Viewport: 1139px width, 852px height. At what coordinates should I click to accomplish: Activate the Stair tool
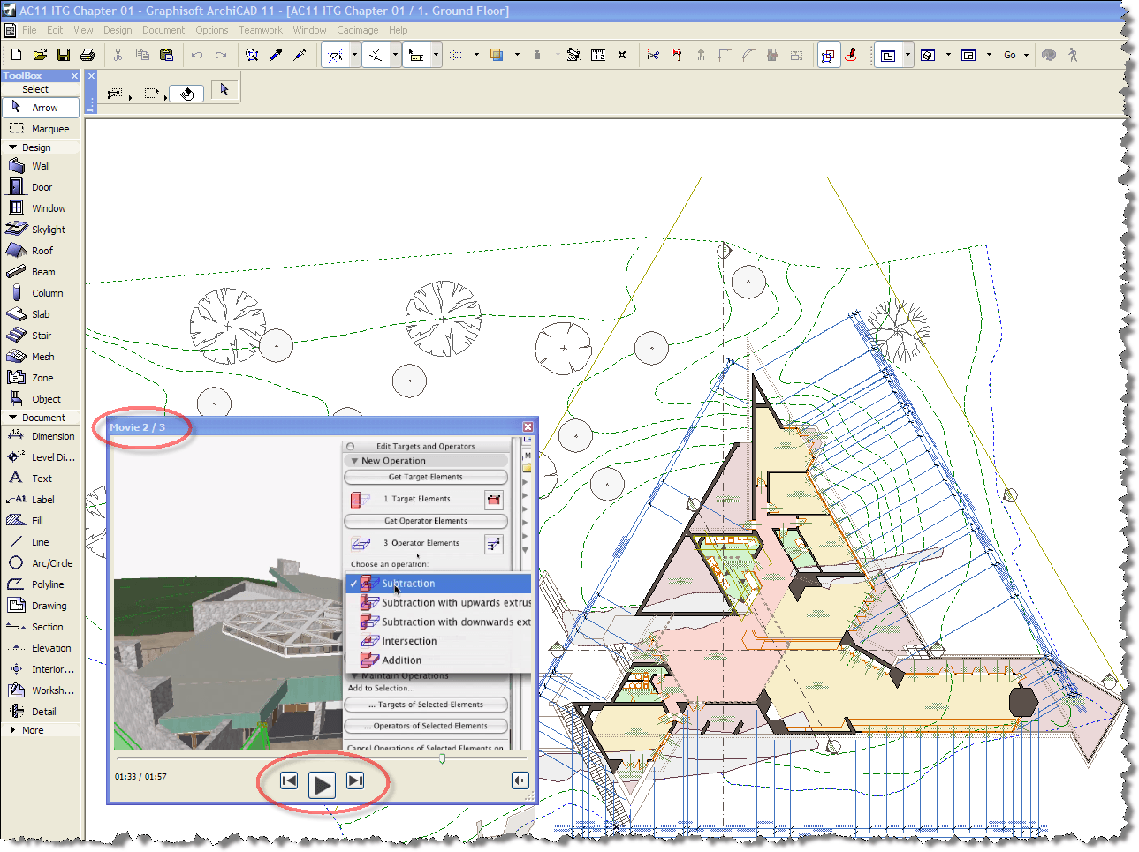point(41,336)
